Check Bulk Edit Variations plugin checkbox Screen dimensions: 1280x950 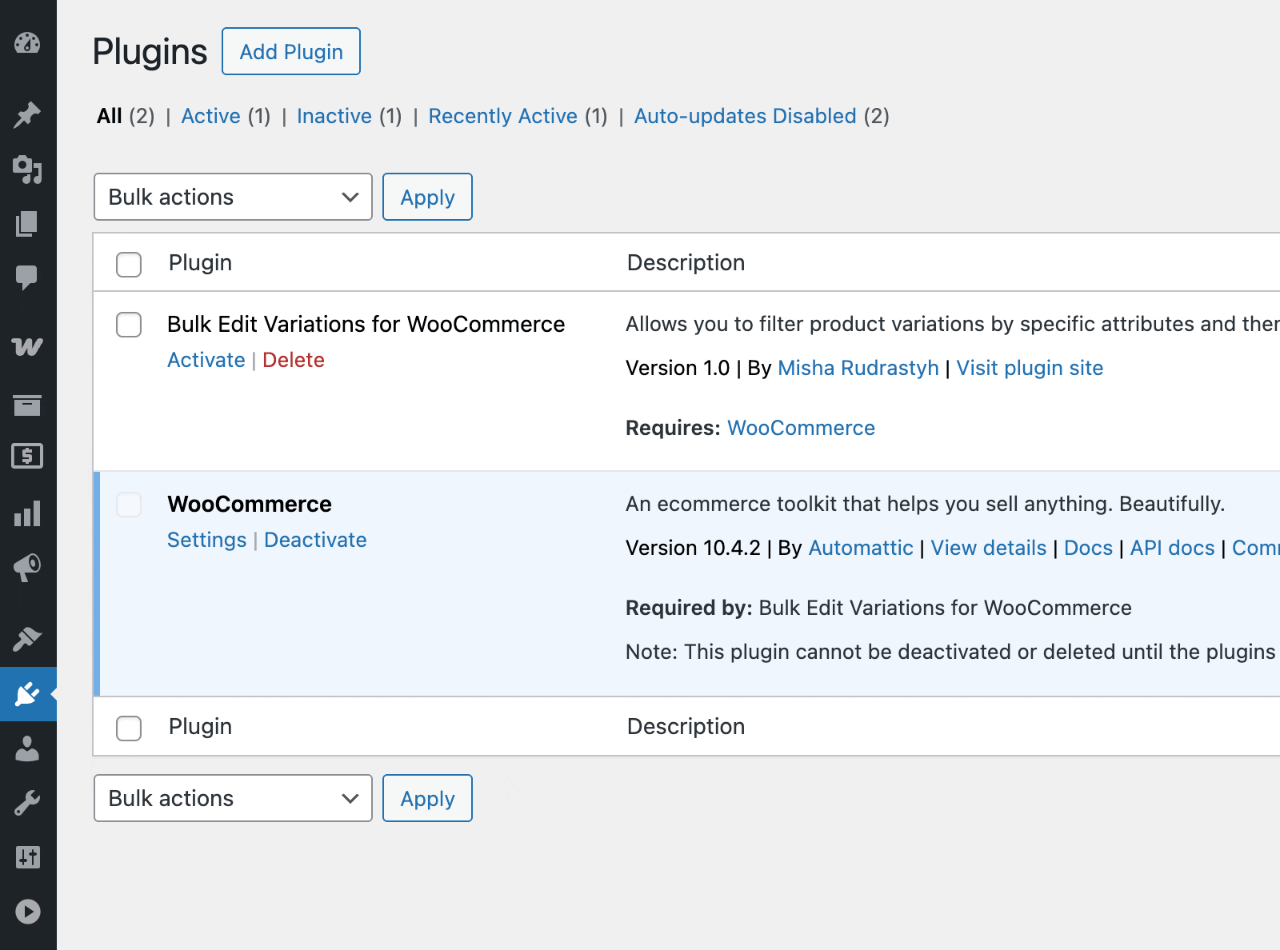point(129,325)
